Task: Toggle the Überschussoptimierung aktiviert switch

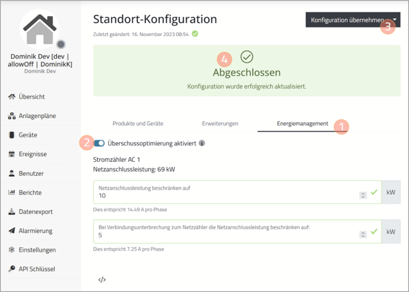Action: tap(99, 144)
